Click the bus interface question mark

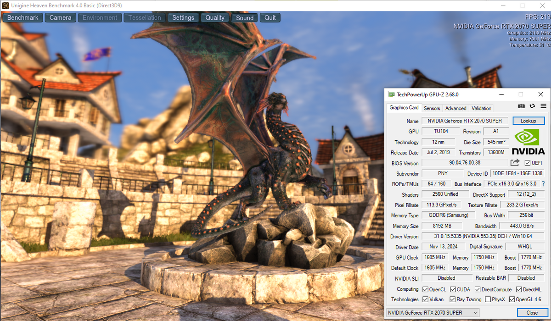pos(543,183)
